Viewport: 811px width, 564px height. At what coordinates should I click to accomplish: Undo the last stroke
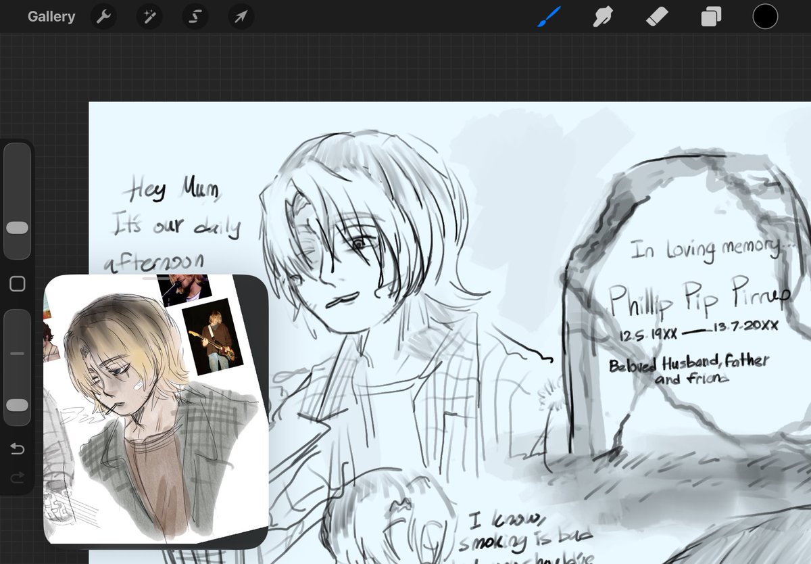click(x=18, y=450)
